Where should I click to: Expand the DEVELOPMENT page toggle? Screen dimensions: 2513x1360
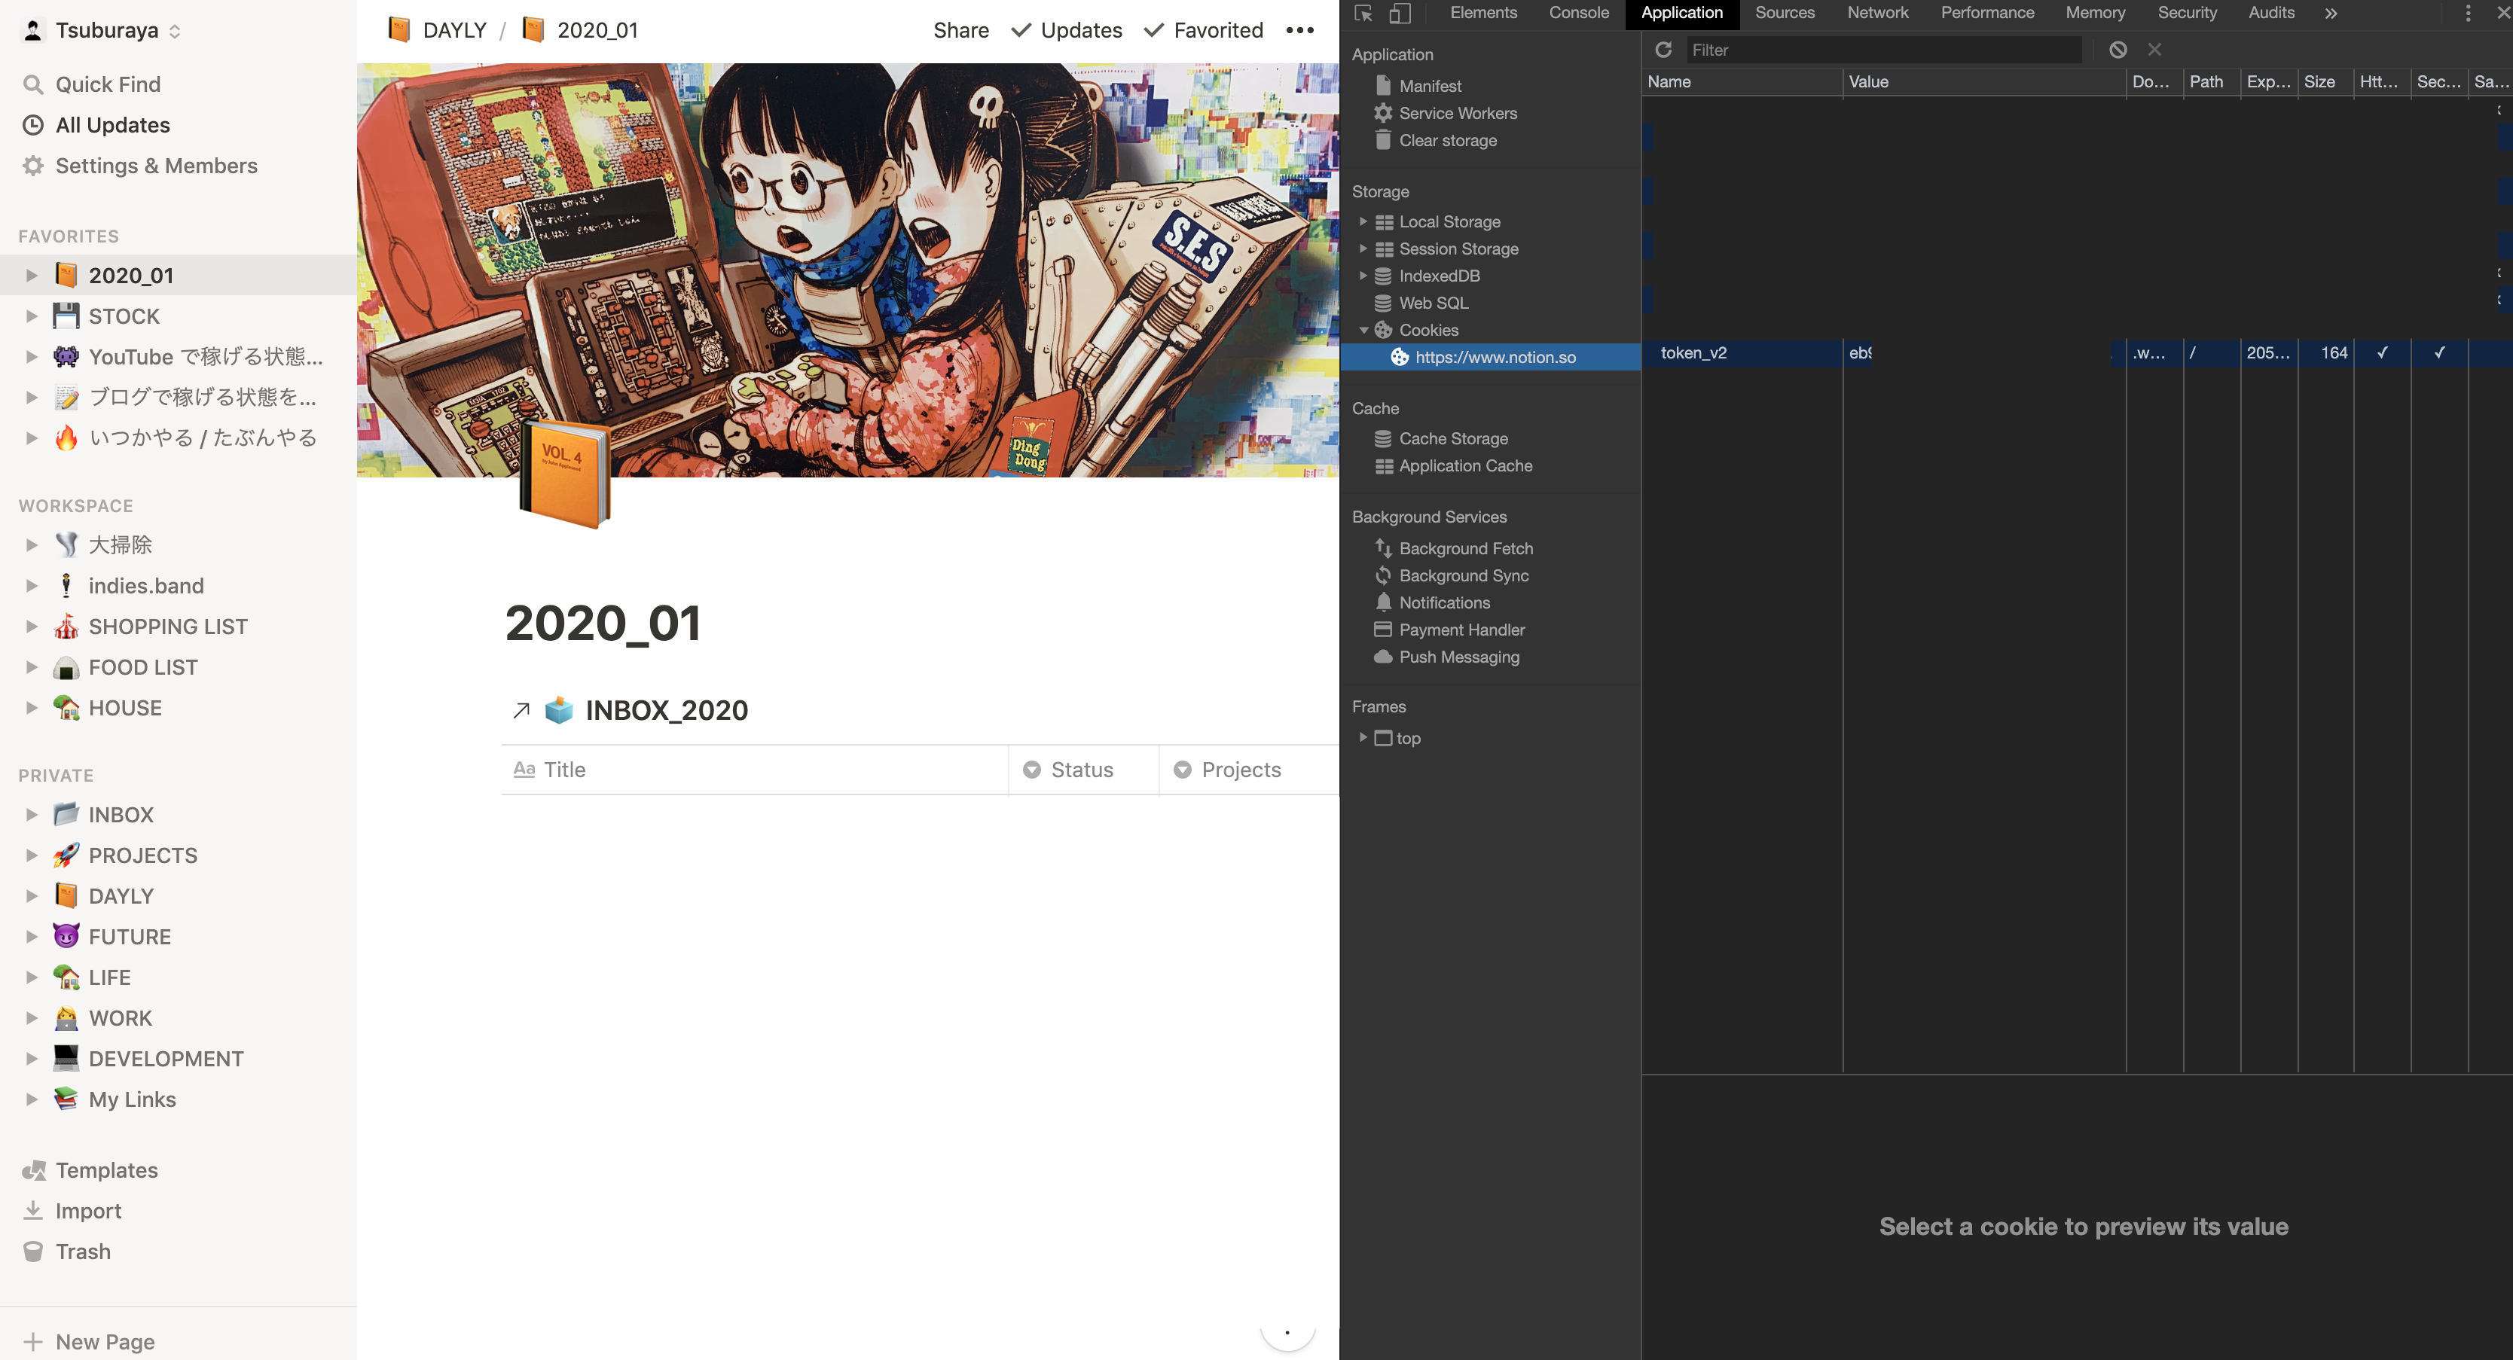[32, 1059]
